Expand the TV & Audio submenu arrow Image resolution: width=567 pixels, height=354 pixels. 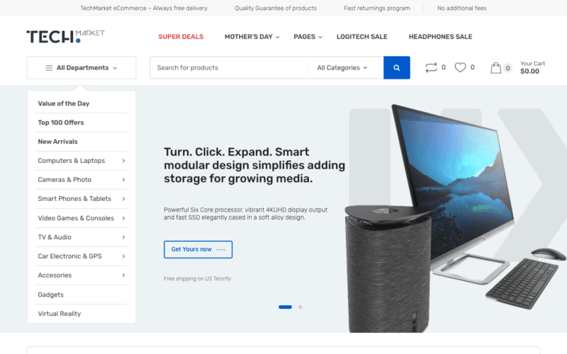(123, 237)
